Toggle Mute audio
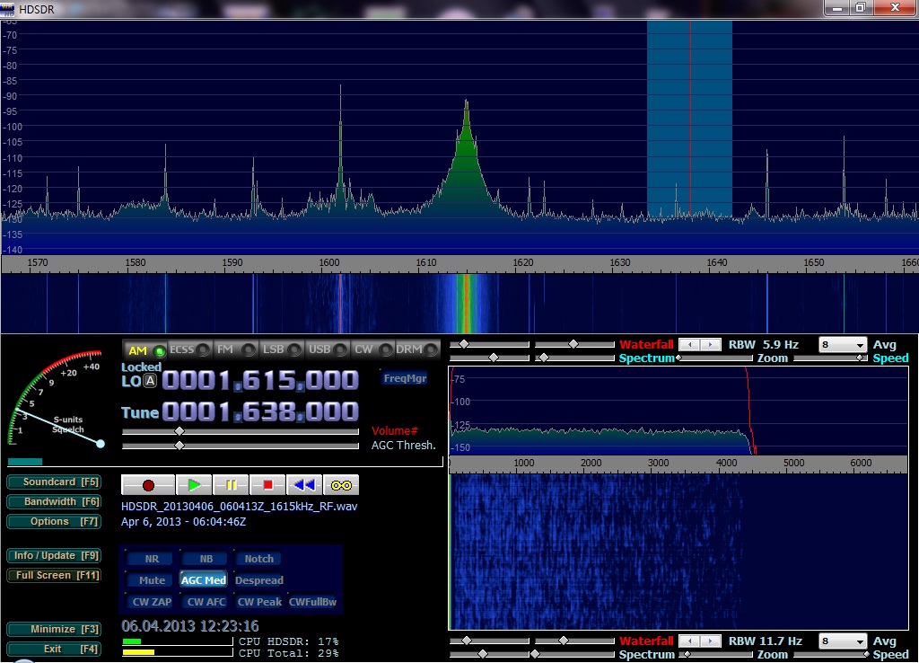The width and height of the screenshot is (919, 663). (152, 580)
